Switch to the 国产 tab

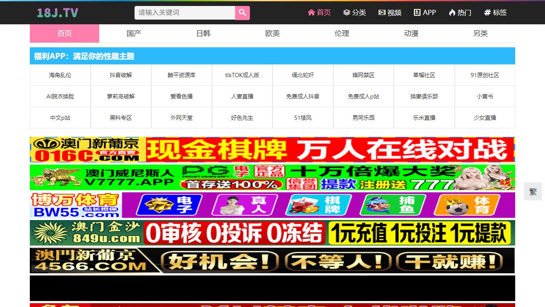click(134, 33)
